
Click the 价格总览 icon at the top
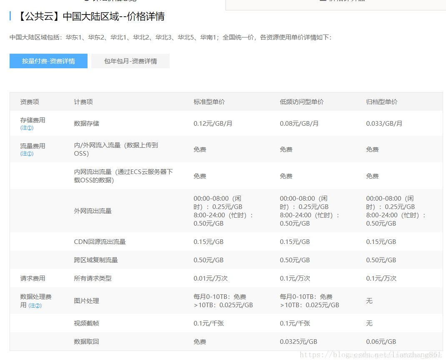85,2
